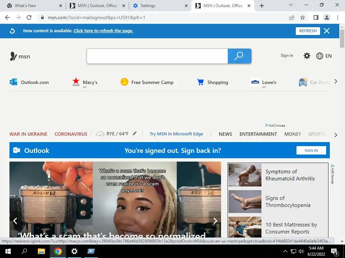The height and width of the screenshot is (258, 345).
Task: Open the WAR IN UKRAINE link
Action: click(x=28, y=134)
